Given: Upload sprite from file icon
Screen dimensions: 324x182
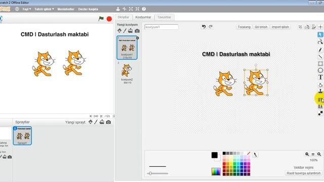Looking at the screenshot, I should pos(102,122).
